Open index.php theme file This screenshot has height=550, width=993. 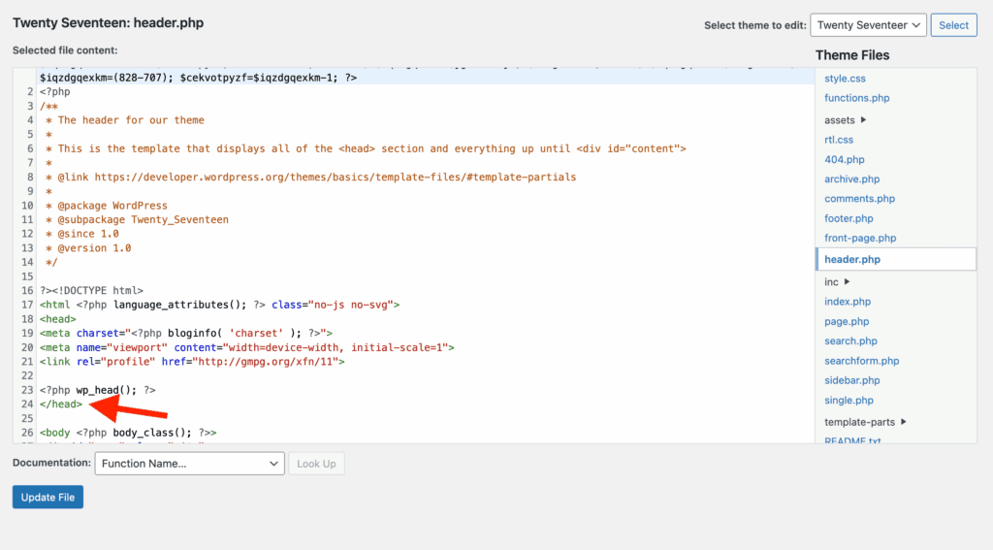(x=848, y=302)
